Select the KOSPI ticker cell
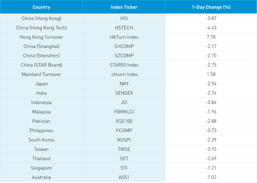Screen dimensions: 257x183 tap(124, 140)
